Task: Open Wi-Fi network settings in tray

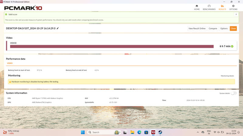Action: (215, 132)
